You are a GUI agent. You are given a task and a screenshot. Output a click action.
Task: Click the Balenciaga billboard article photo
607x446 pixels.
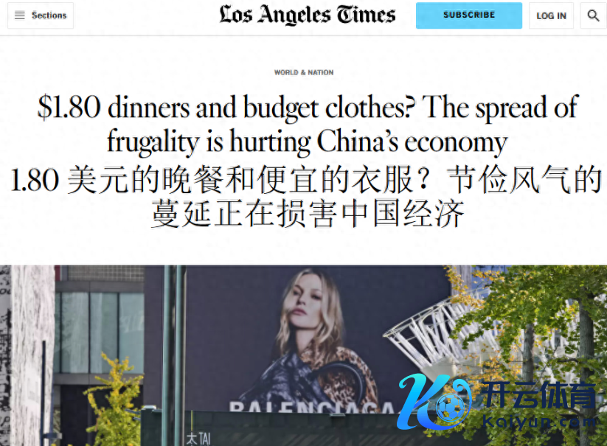[304, 355]
